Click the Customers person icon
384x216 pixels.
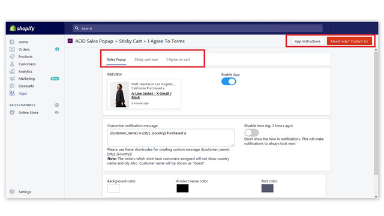(12, 64)
